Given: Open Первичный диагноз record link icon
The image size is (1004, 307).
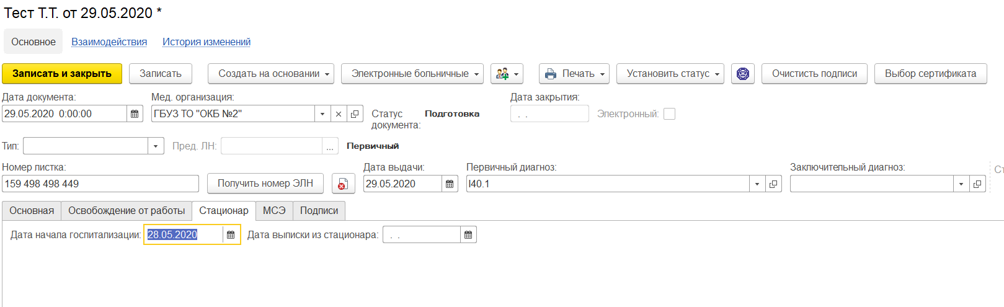Looking at the screenshot, I should (773, 184).
